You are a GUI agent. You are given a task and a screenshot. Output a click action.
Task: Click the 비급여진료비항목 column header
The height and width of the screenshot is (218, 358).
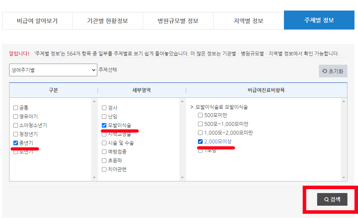[266, 90]
